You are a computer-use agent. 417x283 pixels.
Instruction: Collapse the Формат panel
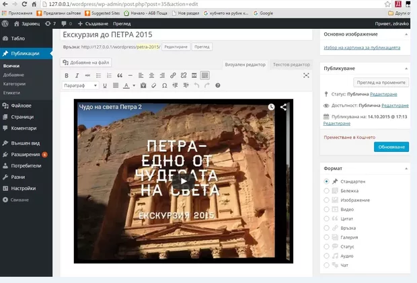[x=406, y=168]
